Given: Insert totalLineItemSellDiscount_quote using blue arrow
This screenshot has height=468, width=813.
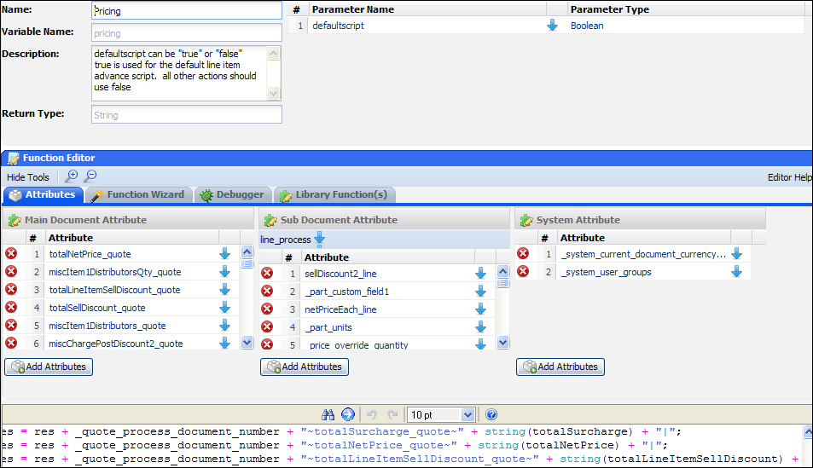Looking at the screenshot, I should [224, 289].
